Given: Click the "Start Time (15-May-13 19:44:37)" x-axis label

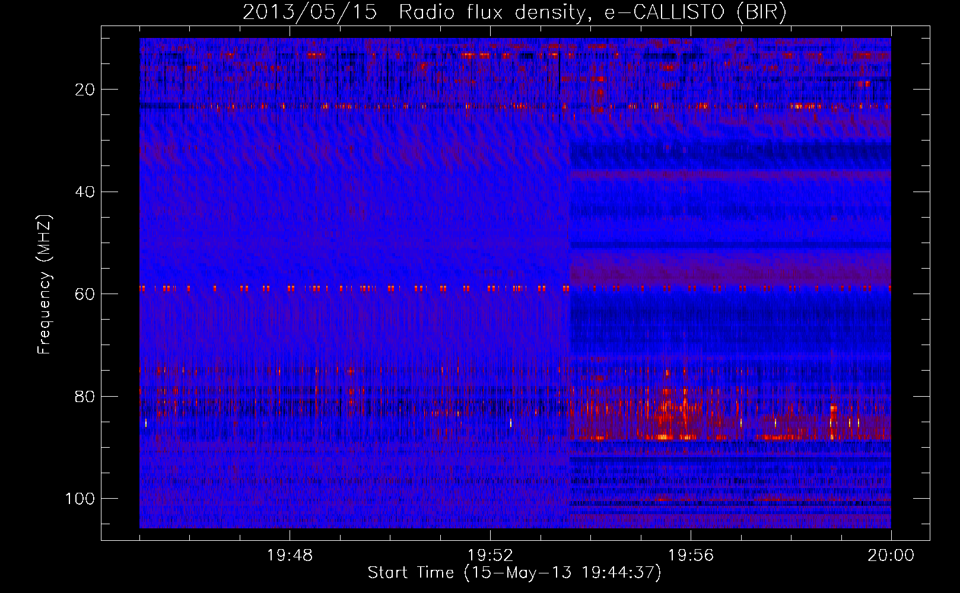Looking at the screenshot, I should click(x=514, y=573).
